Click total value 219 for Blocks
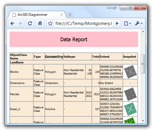The width and height of the screenshot is (153, 131). pyautogui.click(x=96, y=72)
